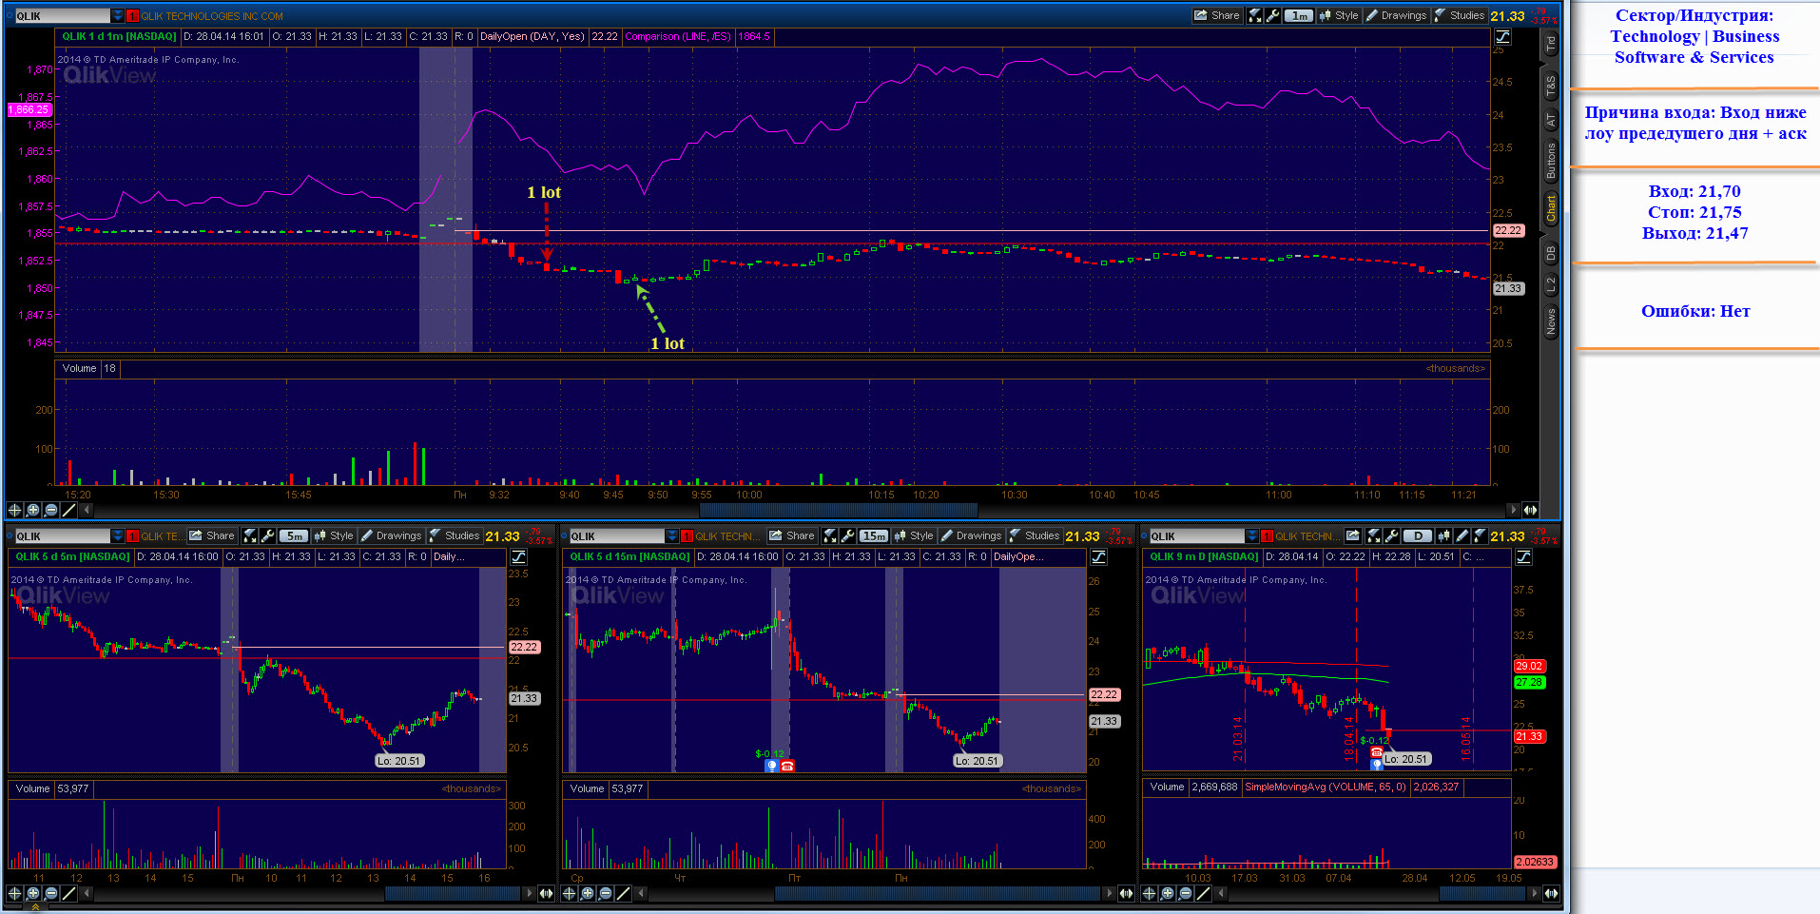Click the share icon in the daily chart
This screenshot has width=1820, height=914.
(1352, 535)
